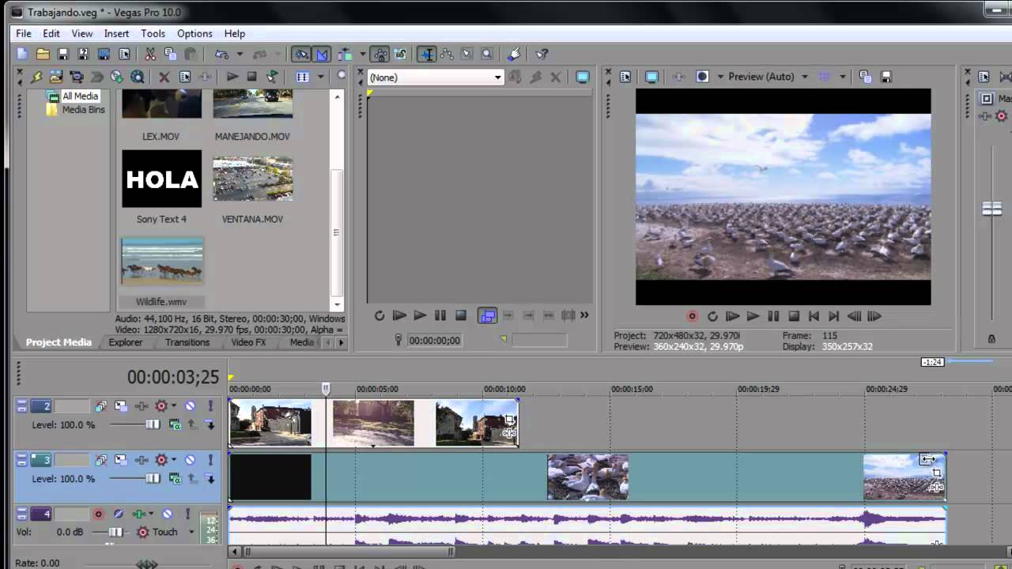Open track 3 Track FX icon
This screenshot has width=1012, height=569.
click(x=142, y=460)
